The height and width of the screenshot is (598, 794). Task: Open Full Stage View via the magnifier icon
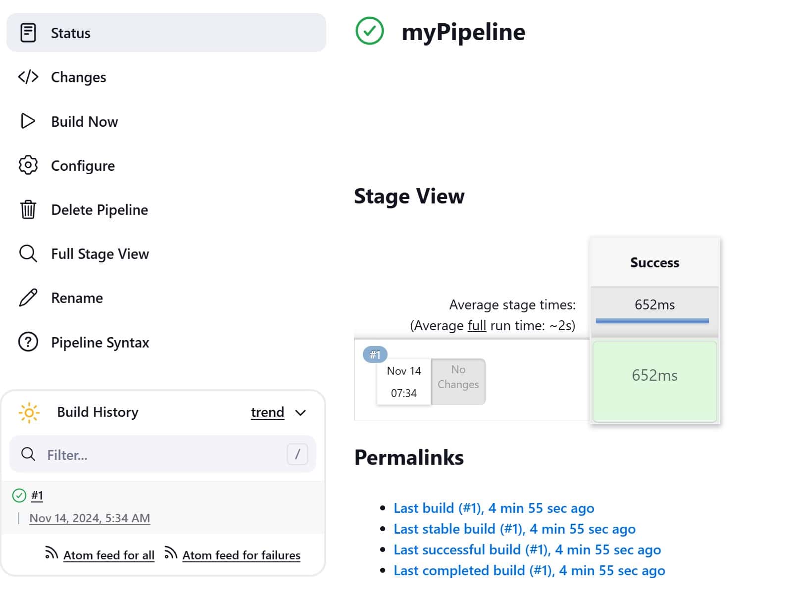click(28, 253)
